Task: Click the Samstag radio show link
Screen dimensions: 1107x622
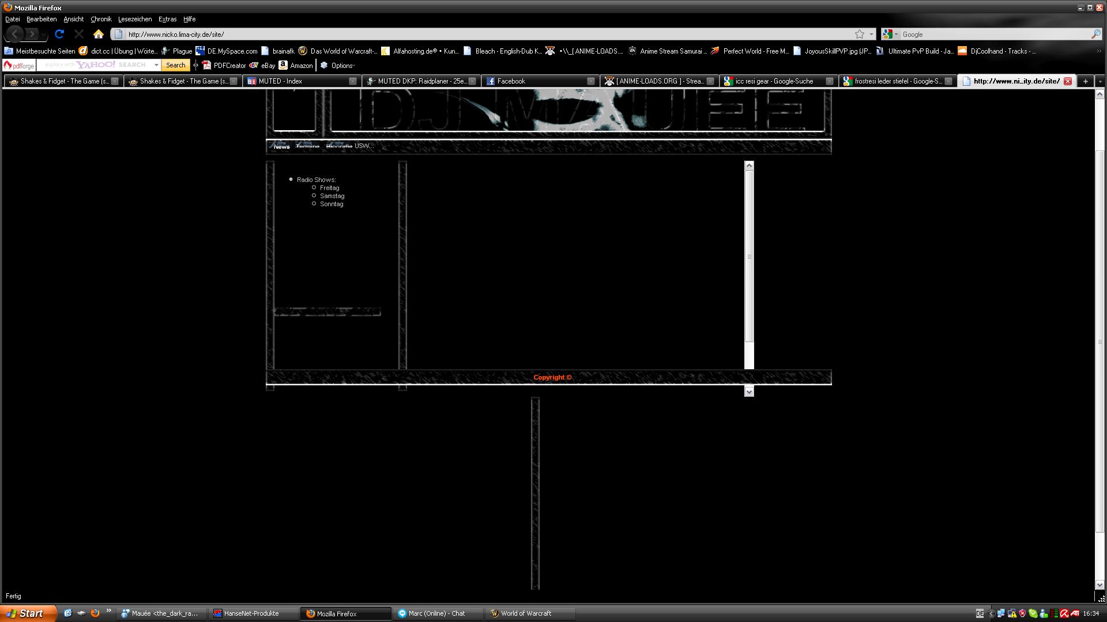Action: [332, 196]
